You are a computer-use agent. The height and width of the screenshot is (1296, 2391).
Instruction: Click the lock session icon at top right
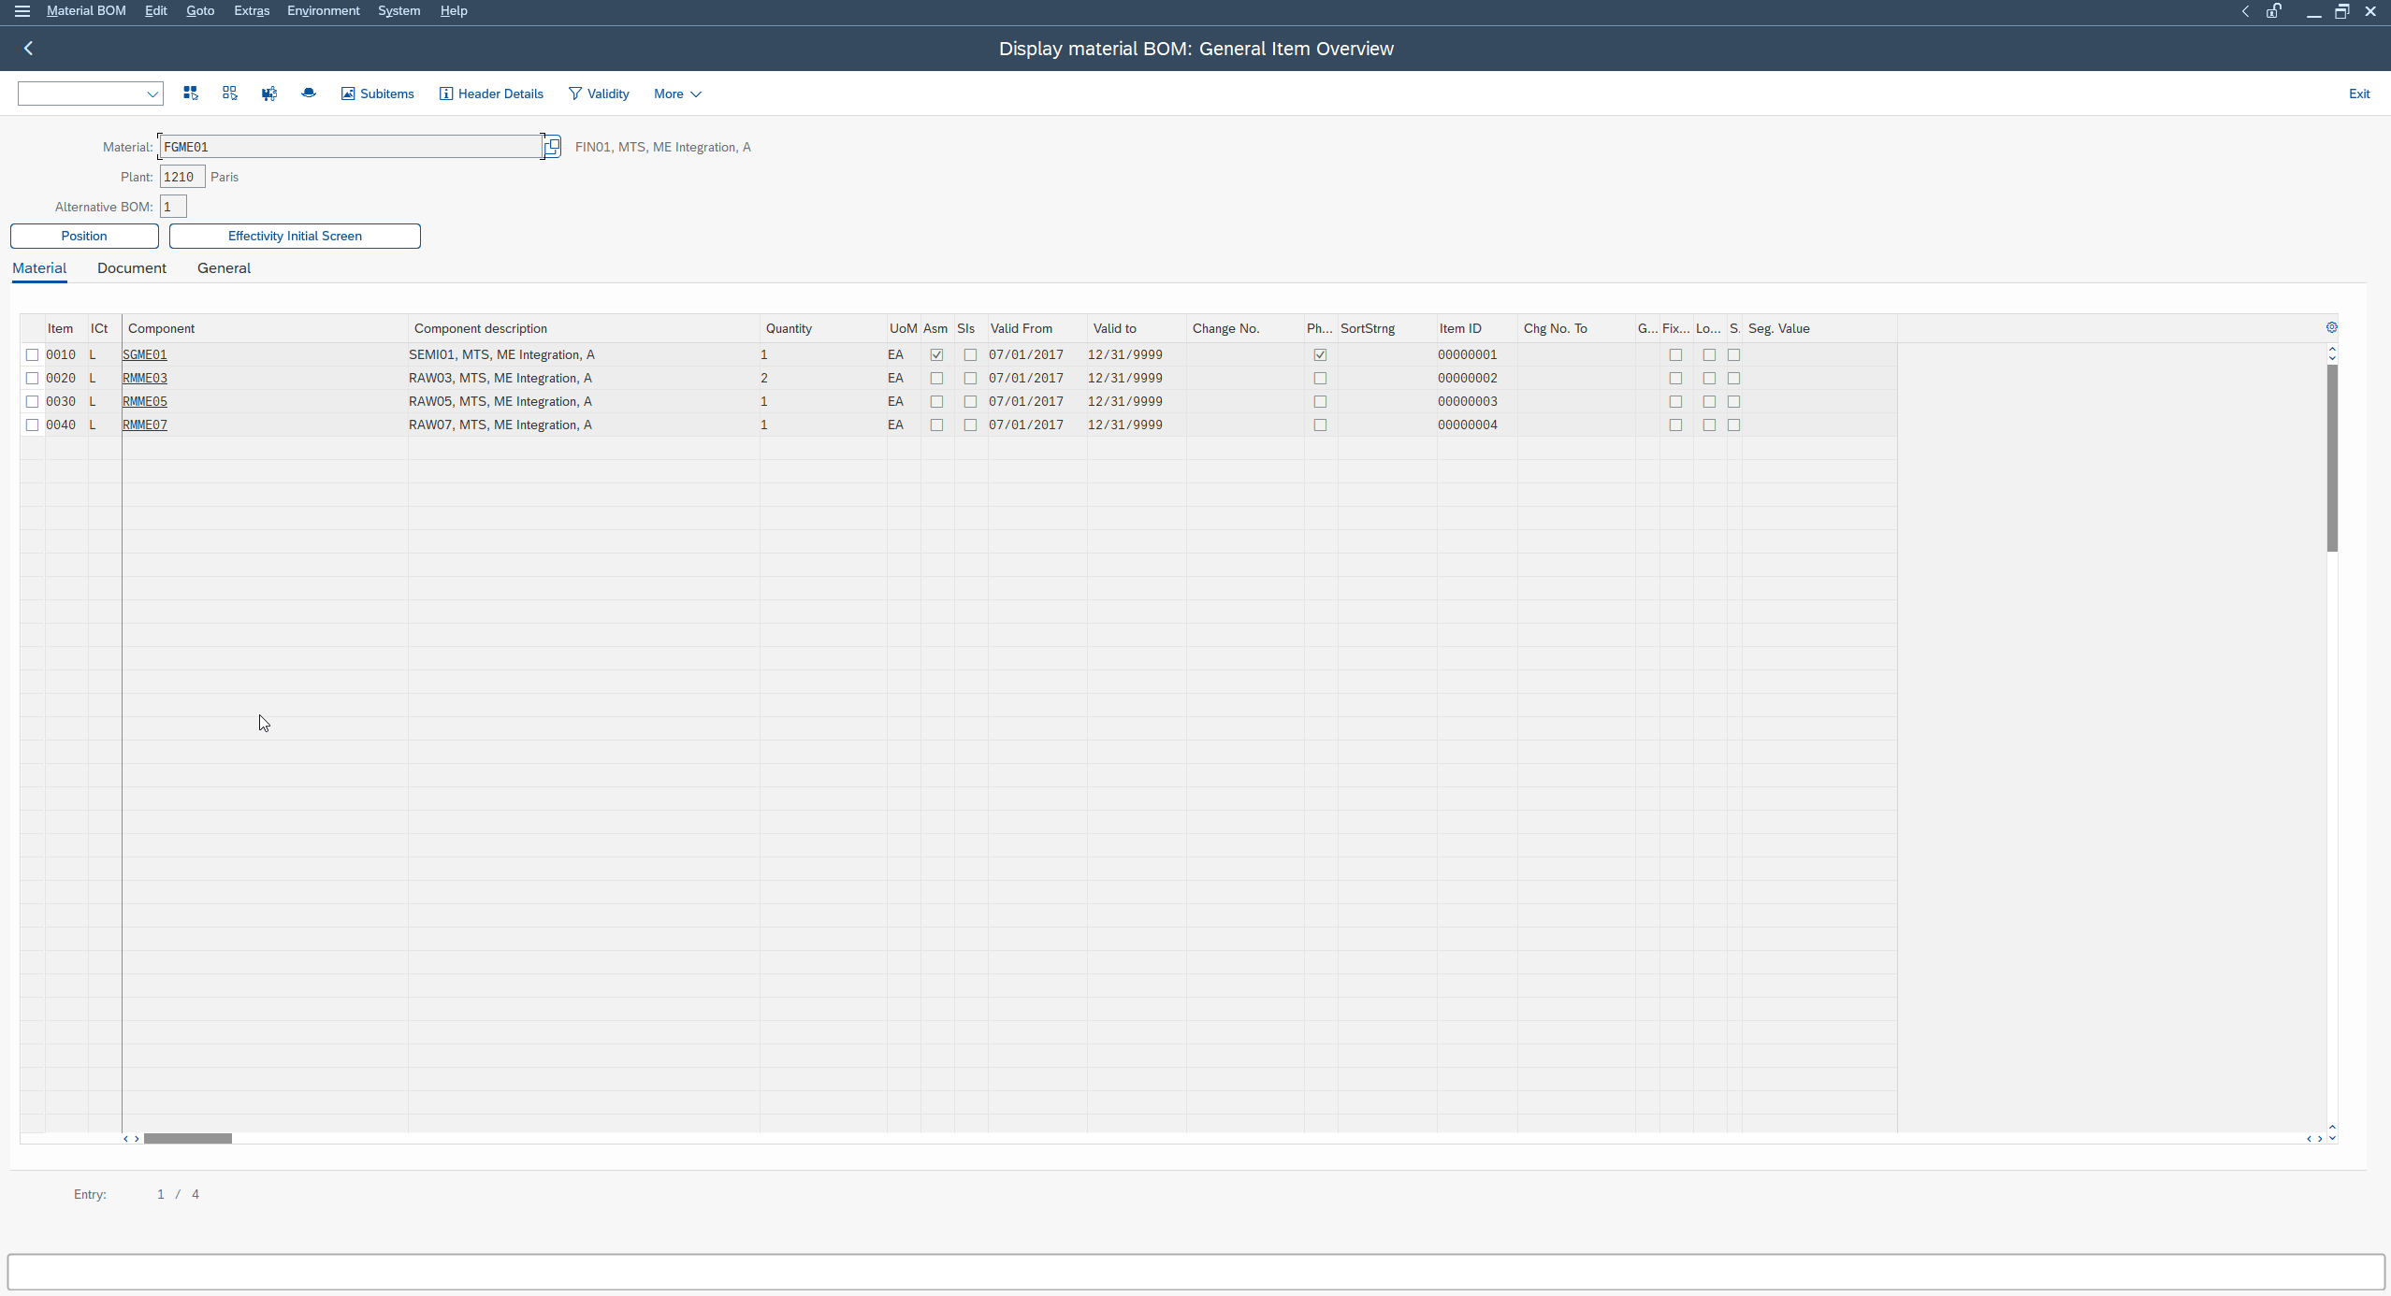pyautogui.click(x=2274, y=11)
